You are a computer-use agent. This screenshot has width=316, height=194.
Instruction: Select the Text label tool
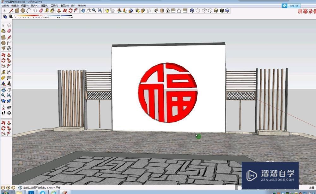(x=9, y=78)
